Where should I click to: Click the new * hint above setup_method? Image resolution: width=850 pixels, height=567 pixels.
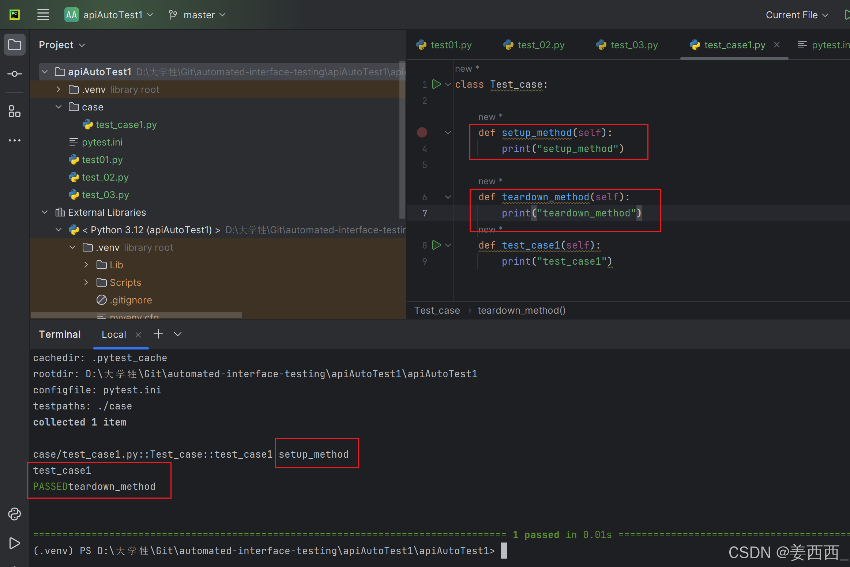coord(490,117)
